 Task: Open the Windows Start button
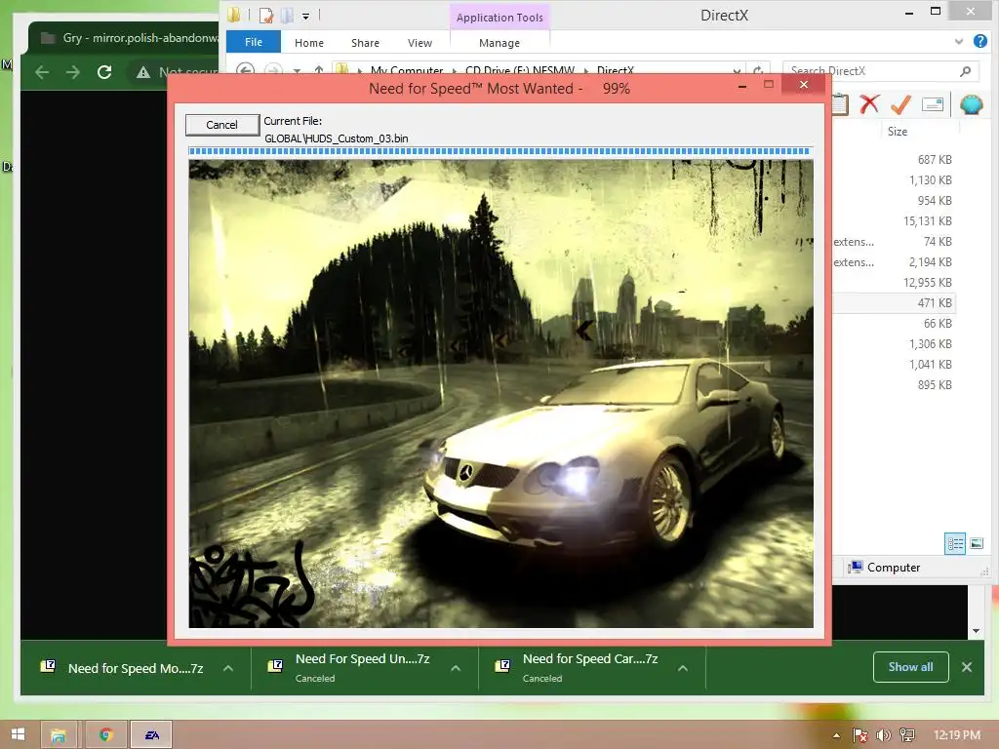click(18, 734)
